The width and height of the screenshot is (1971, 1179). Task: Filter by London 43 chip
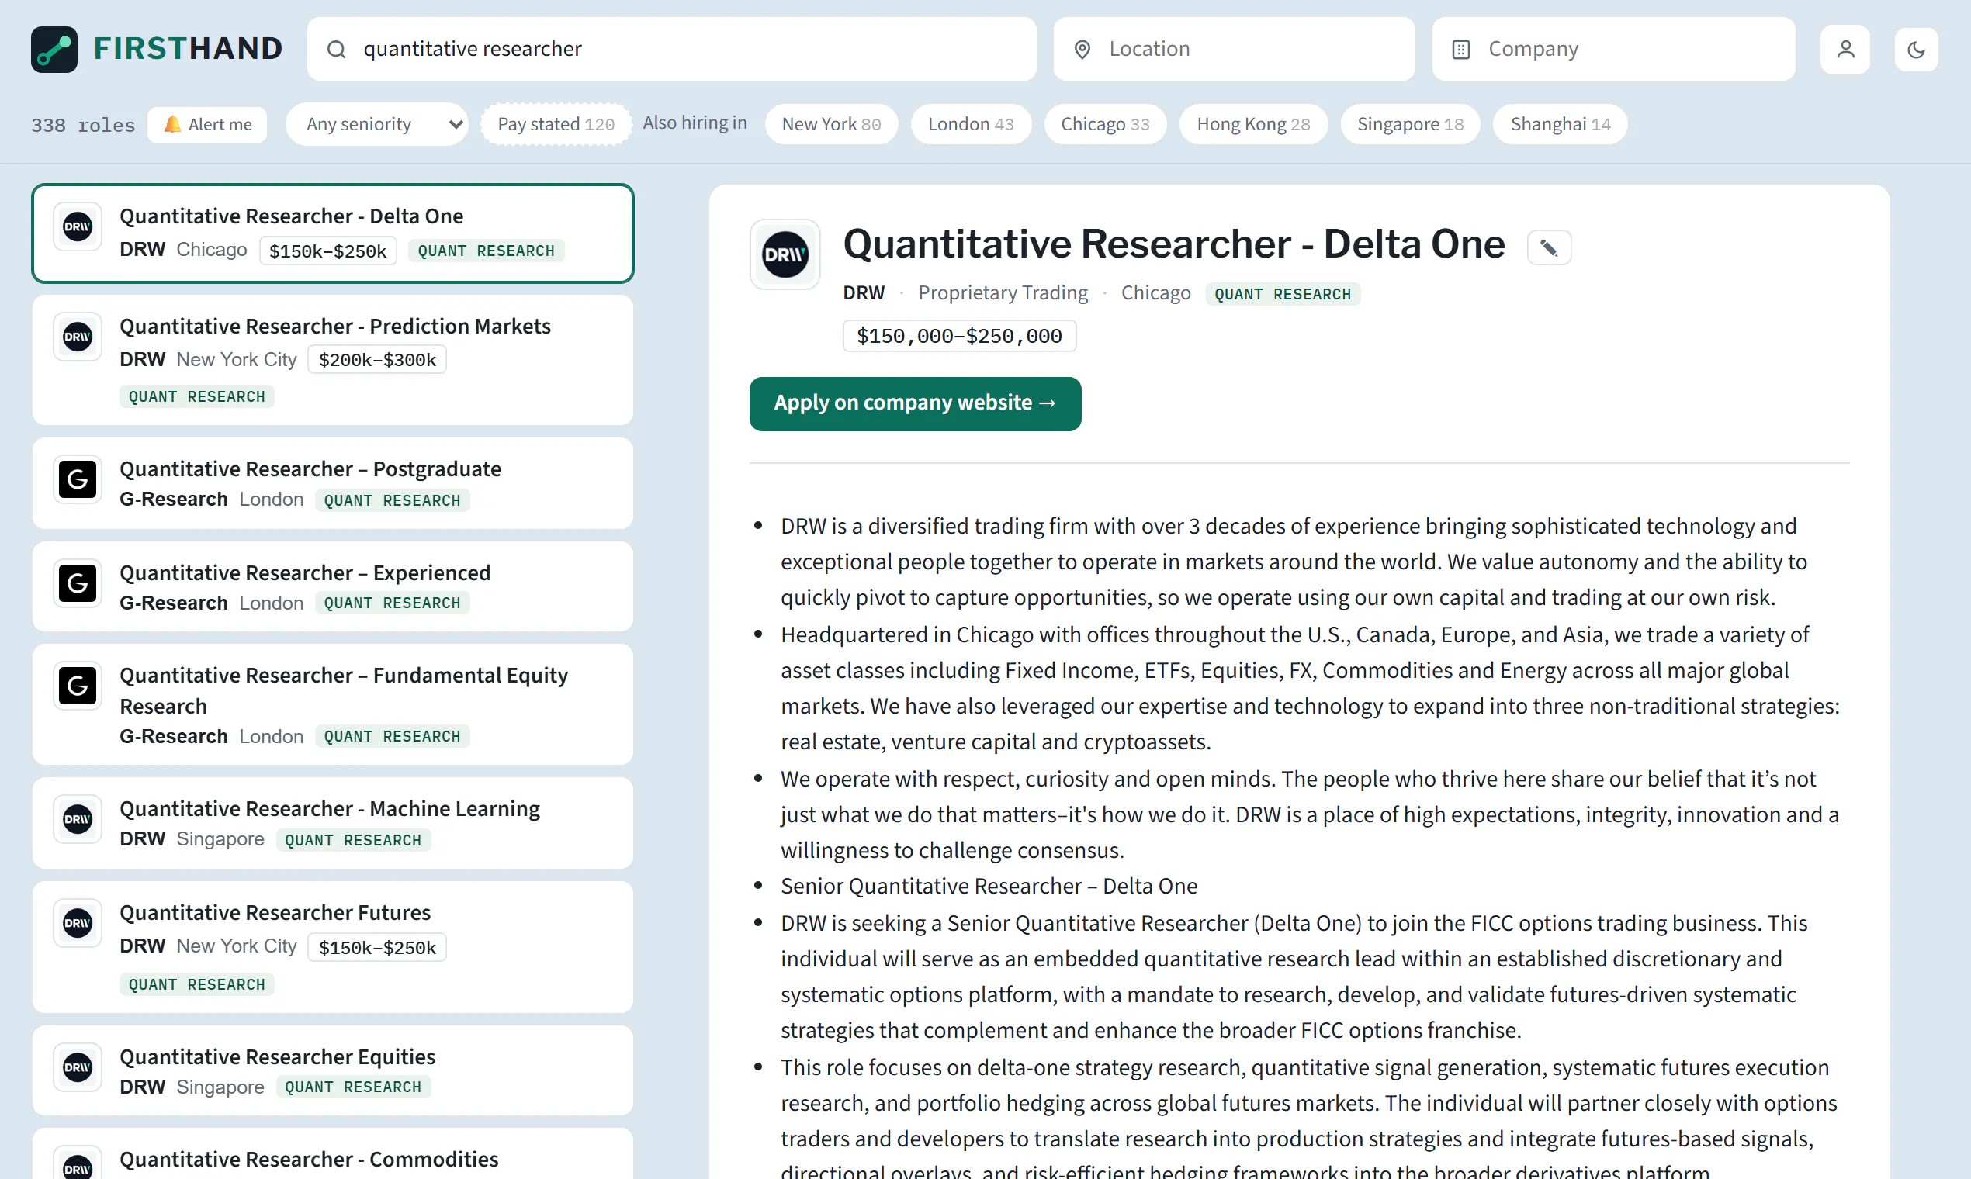click(x=971, y=124)
